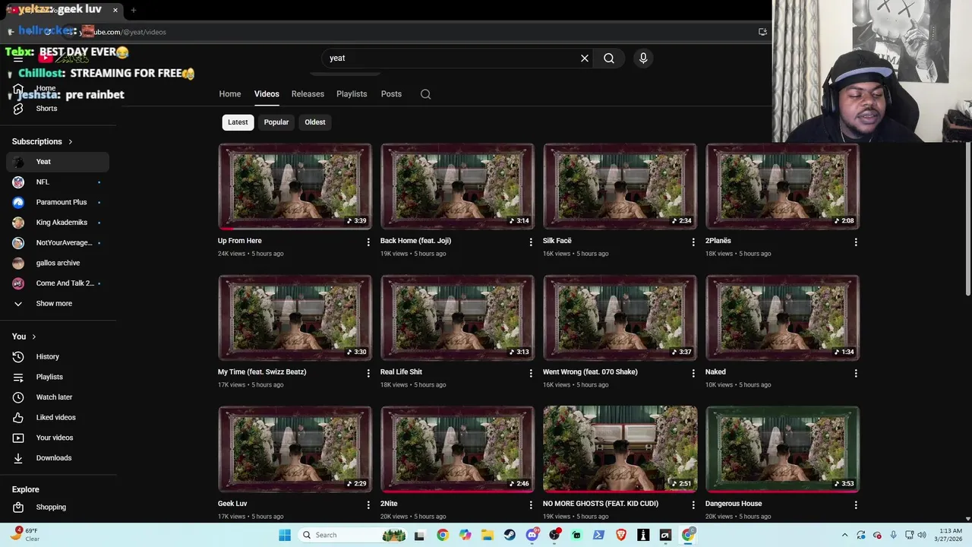The width and height of the screenshot is (972, 547).
Task: Open the Paramount Plus subscription
Action: (x=58, y=202)
